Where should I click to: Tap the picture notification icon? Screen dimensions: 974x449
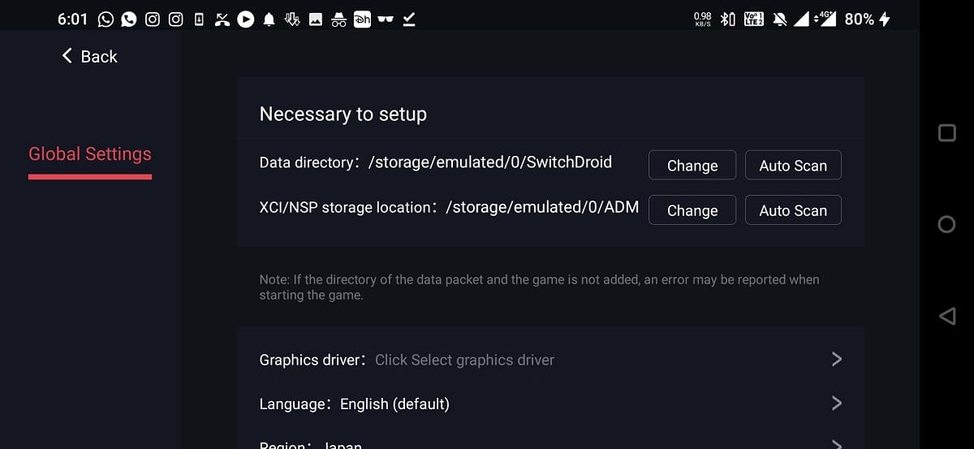[x=316, y=19]
